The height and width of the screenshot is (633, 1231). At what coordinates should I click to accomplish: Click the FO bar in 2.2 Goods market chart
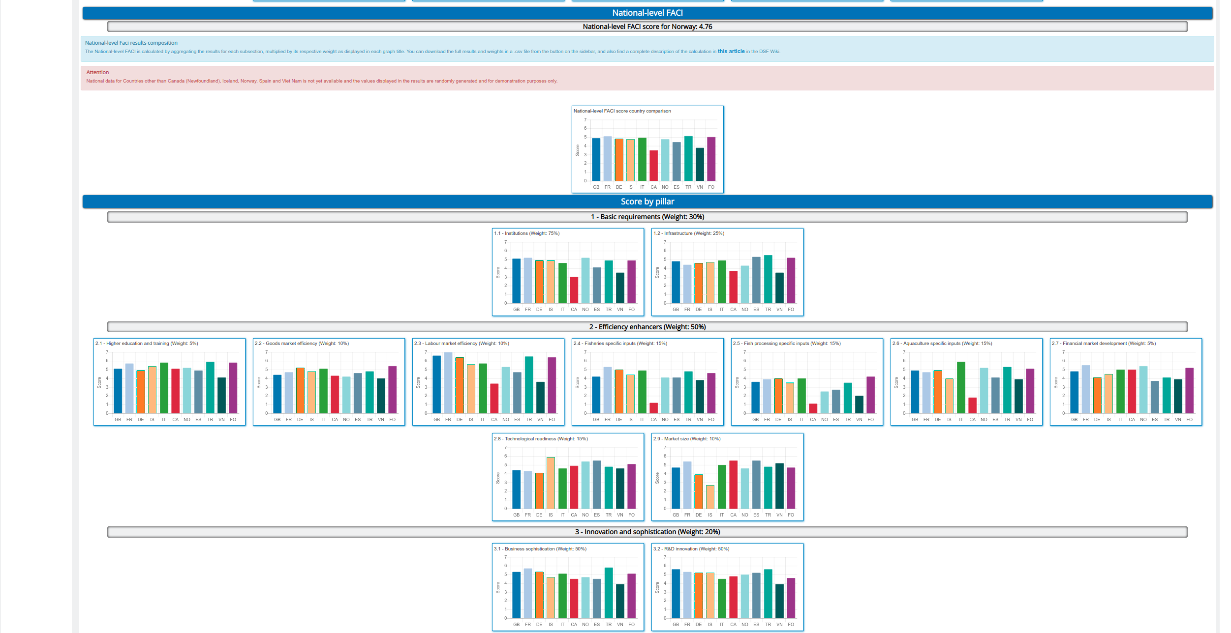(392, 390)
